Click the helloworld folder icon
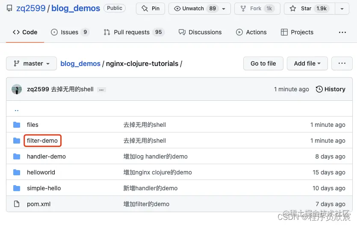The height and width of the screenshot is (225, 357). pos(17,172)
